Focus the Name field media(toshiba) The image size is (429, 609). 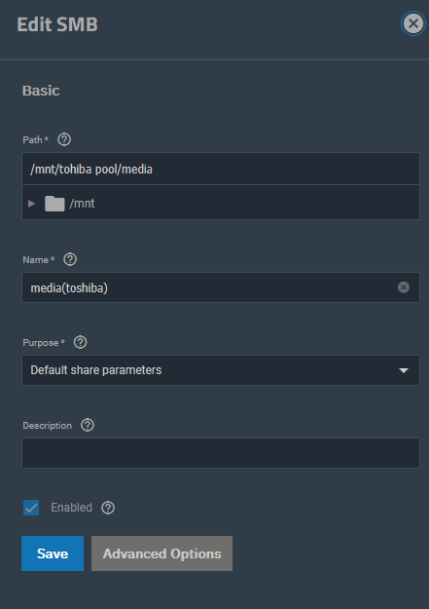[221, 287]
